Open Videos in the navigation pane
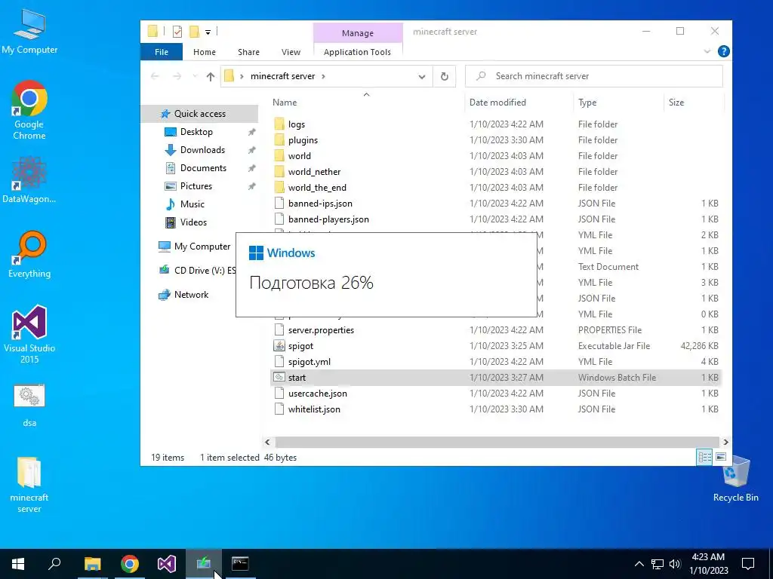This screenshot has height=579, width=773. click(193, 222)
